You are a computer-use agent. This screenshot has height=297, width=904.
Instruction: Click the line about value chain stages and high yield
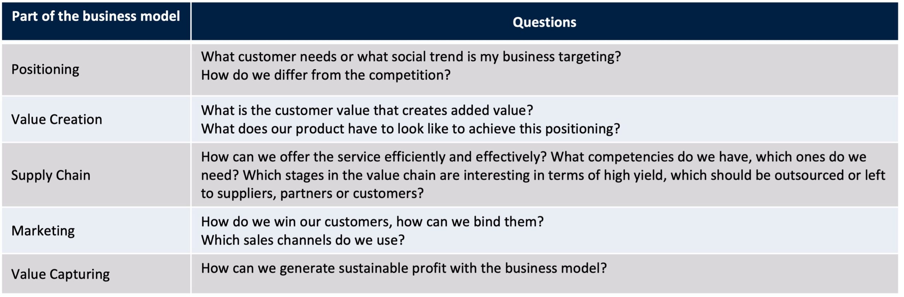[x=543, y=175]
